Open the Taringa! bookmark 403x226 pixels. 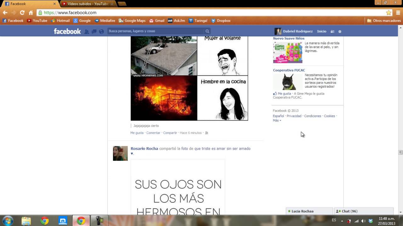pyautogui.click(x=198, y=21)
